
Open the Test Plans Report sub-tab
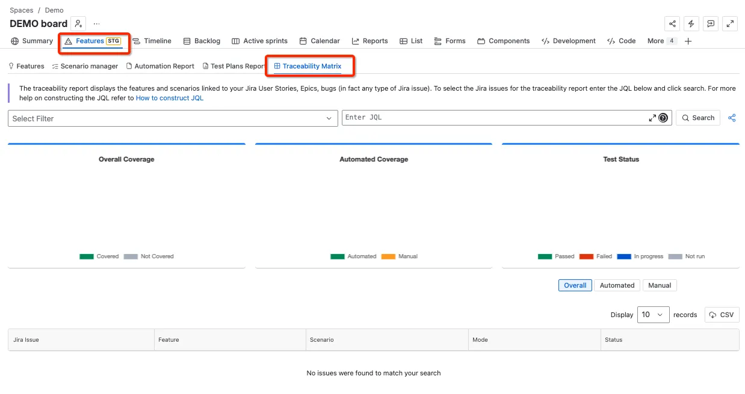[234, 66]
